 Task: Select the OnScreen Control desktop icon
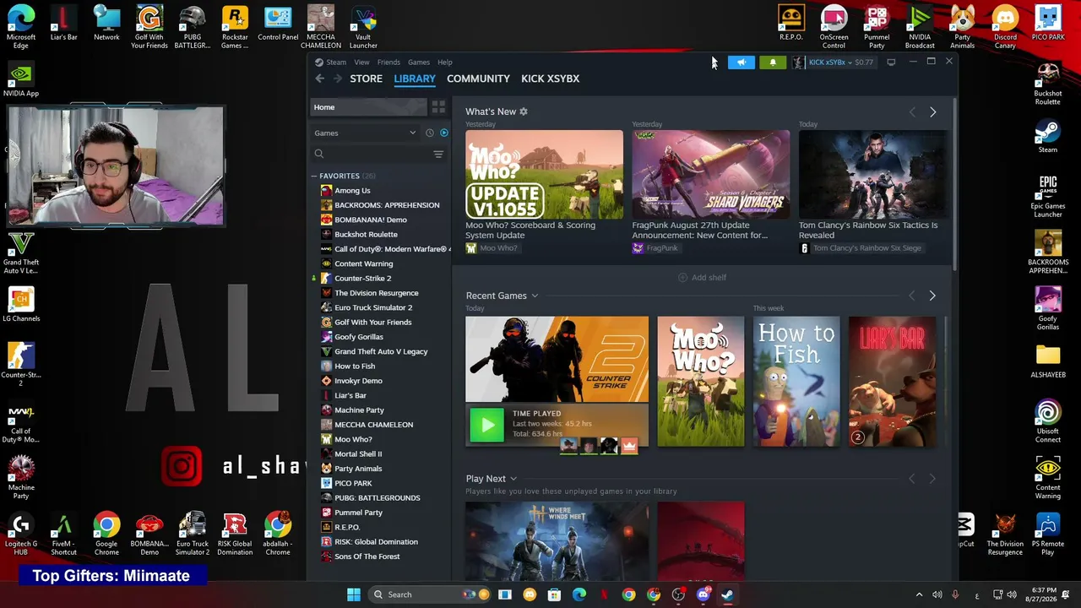coord(834,26)
